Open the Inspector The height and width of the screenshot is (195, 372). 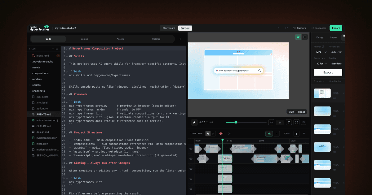[319, 28]
